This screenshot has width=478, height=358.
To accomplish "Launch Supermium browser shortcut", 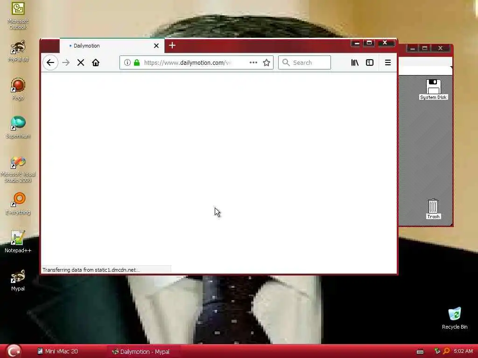I will [18, 127].
